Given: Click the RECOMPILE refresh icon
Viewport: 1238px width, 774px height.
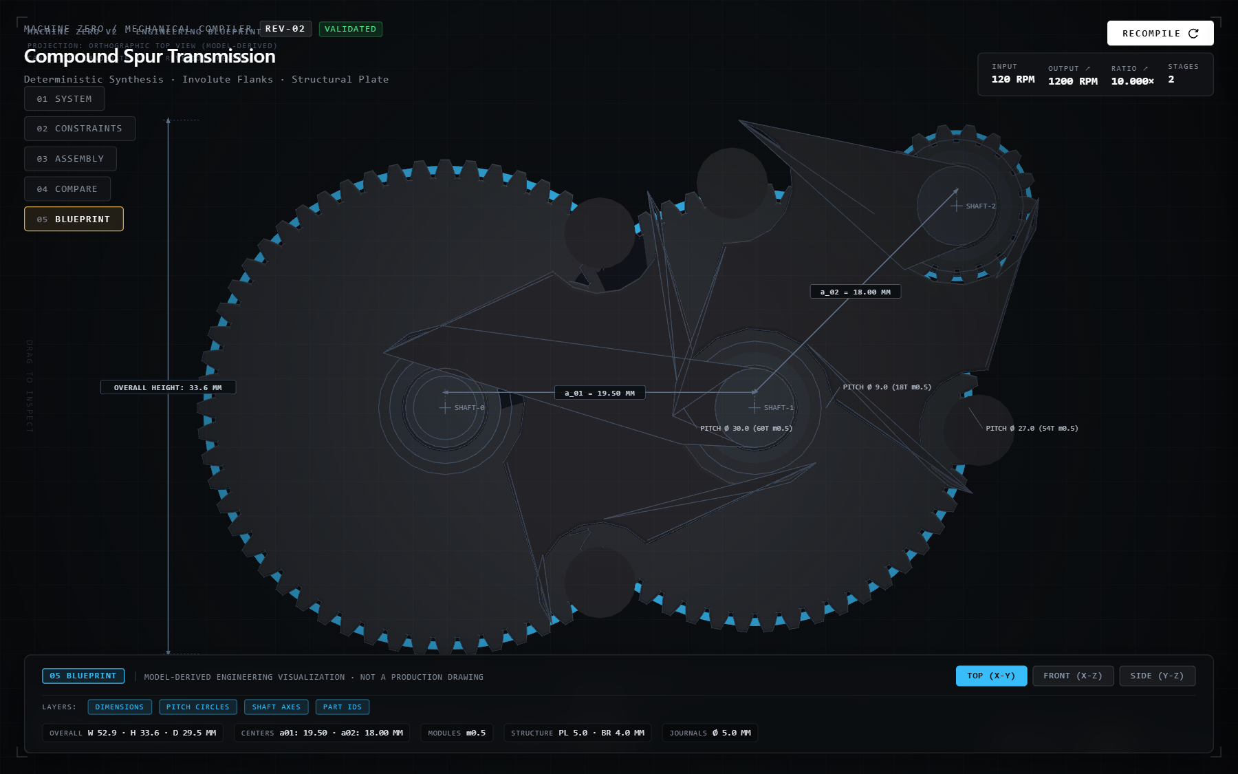Looking at the screenshot, I should tap(1193, 33).
